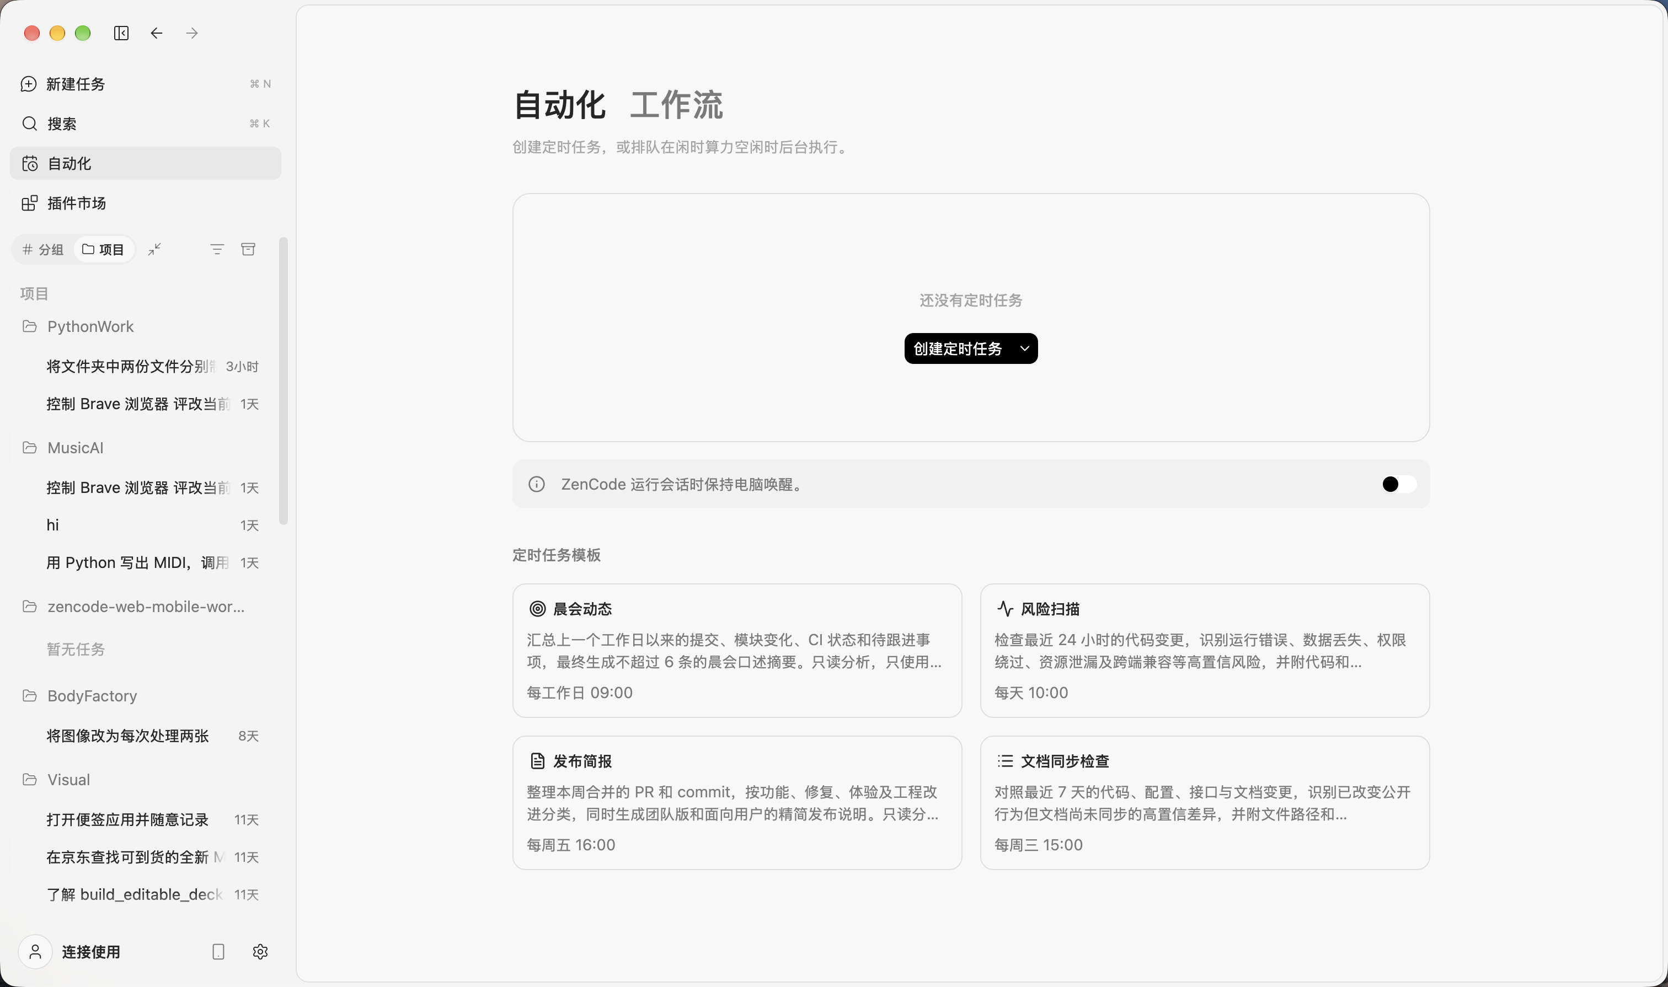Screen dimensions: 1668x987
Task: Click the 插件市场 blocks icon
Action: [x=30, y=203]
